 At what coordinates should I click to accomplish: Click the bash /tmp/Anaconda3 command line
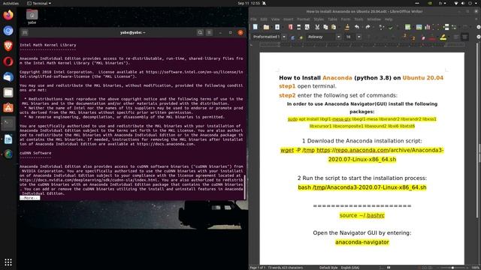[362, 187]
